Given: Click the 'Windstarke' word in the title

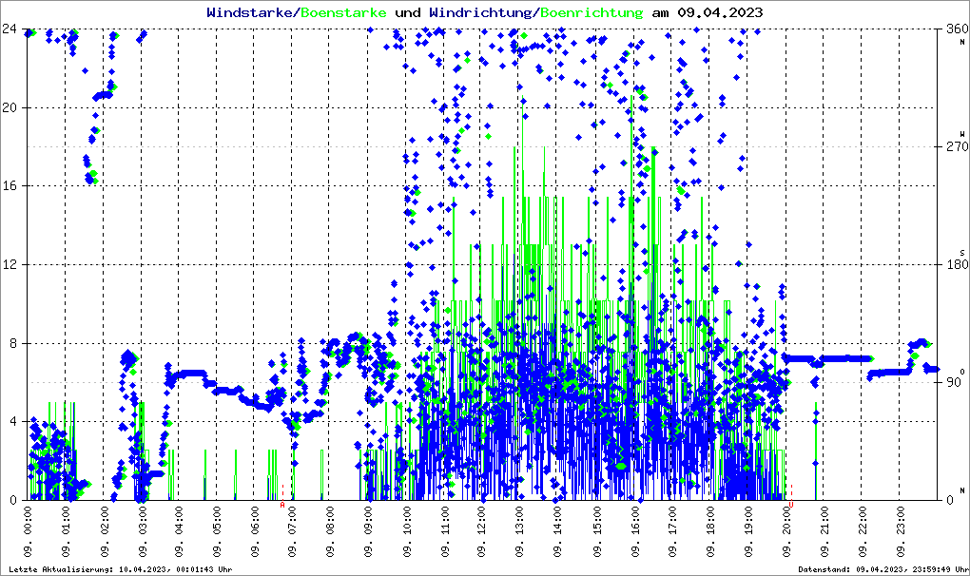Looking at the screenshot, I should [x=249, y=12].
